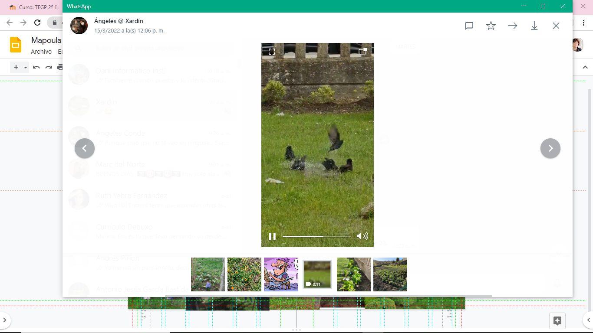Undo the last action in Slides
The height and width of the screenshot is (333, 593).
pos(36,67)
